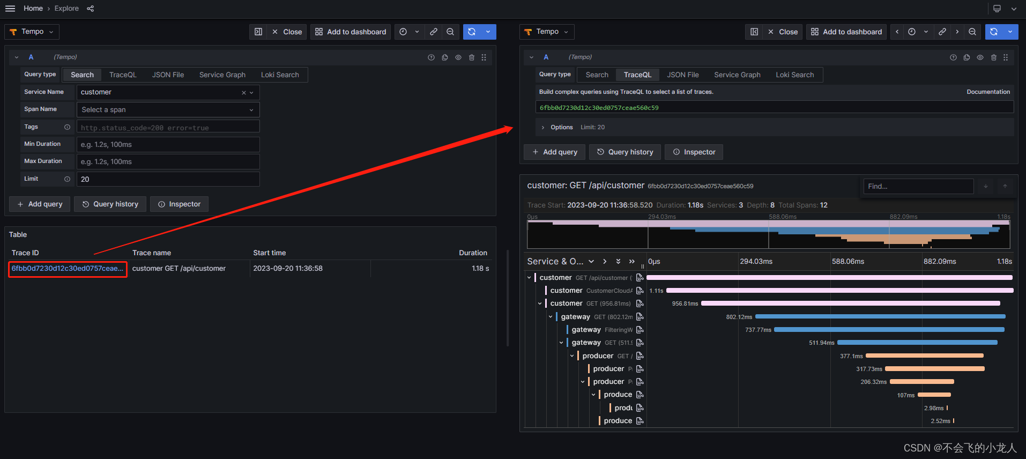The height and width of the screenshot is (459, 1026).
Task: Copy shortened link icon in right pane
Action: [x=942, y=32]
